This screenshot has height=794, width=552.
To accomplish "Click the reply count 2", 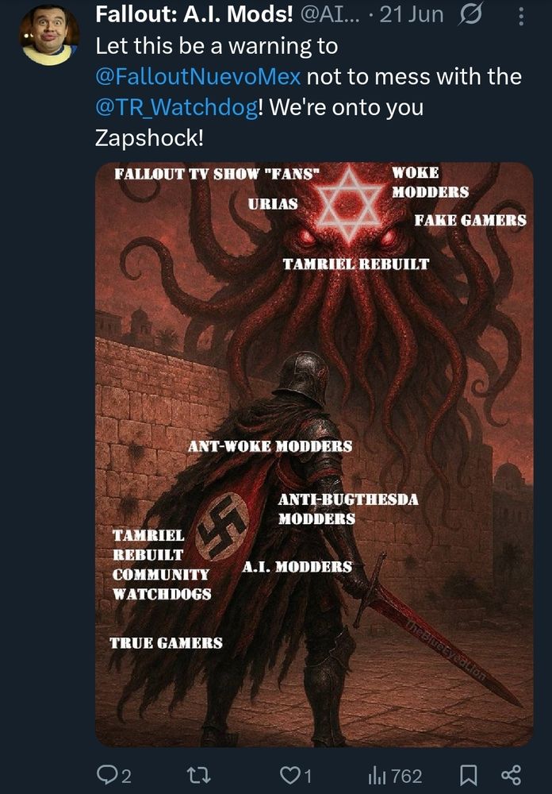I will pyautogui.click(x=126, y=776).
